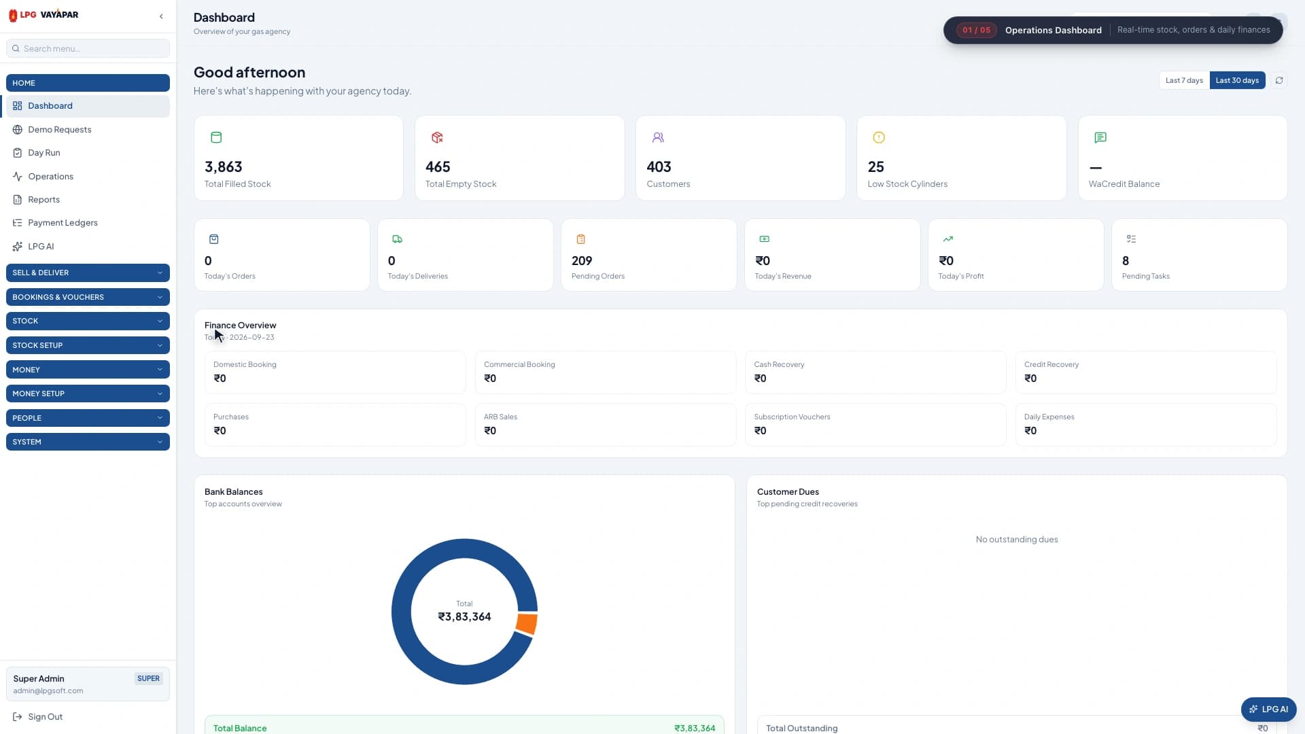This screenshot has width=1305, height=734.
Task: Click the Super Admin profile card
Action: (88, 684)
